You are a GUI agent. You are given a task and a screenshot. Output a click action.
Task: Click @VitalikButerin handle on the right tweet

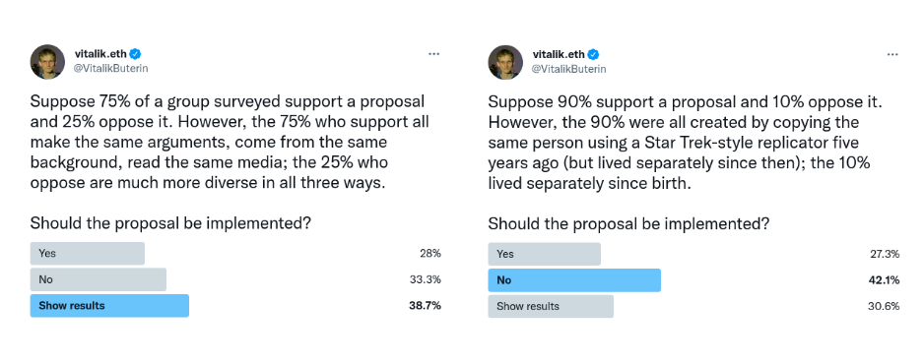tap(569, 68)
